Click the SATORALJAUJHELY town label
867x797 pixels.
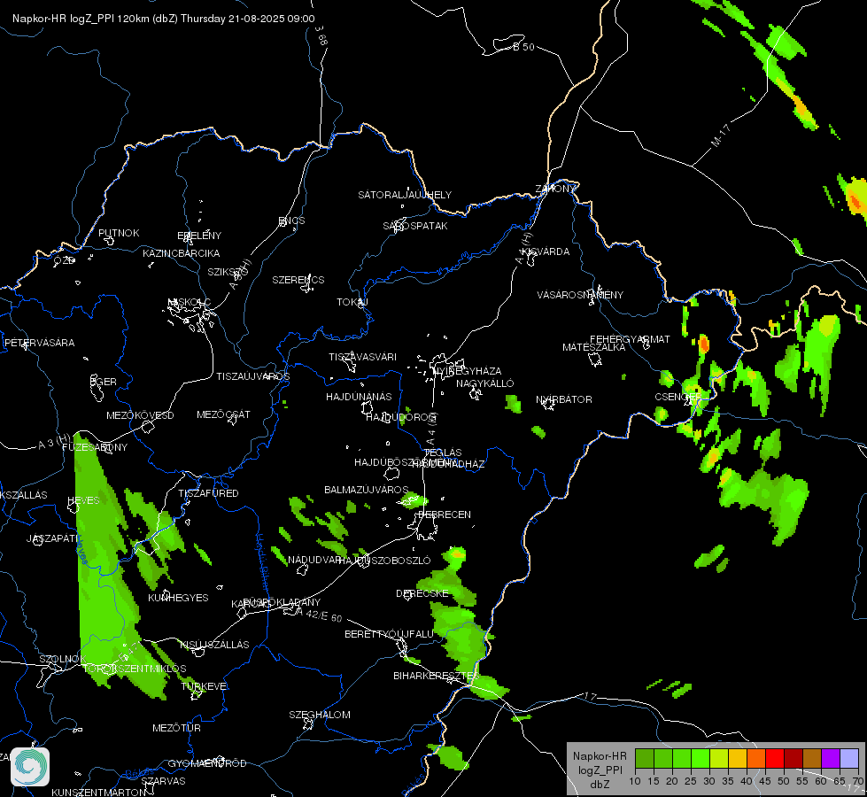pyautogui.click(x=405, y=195)
